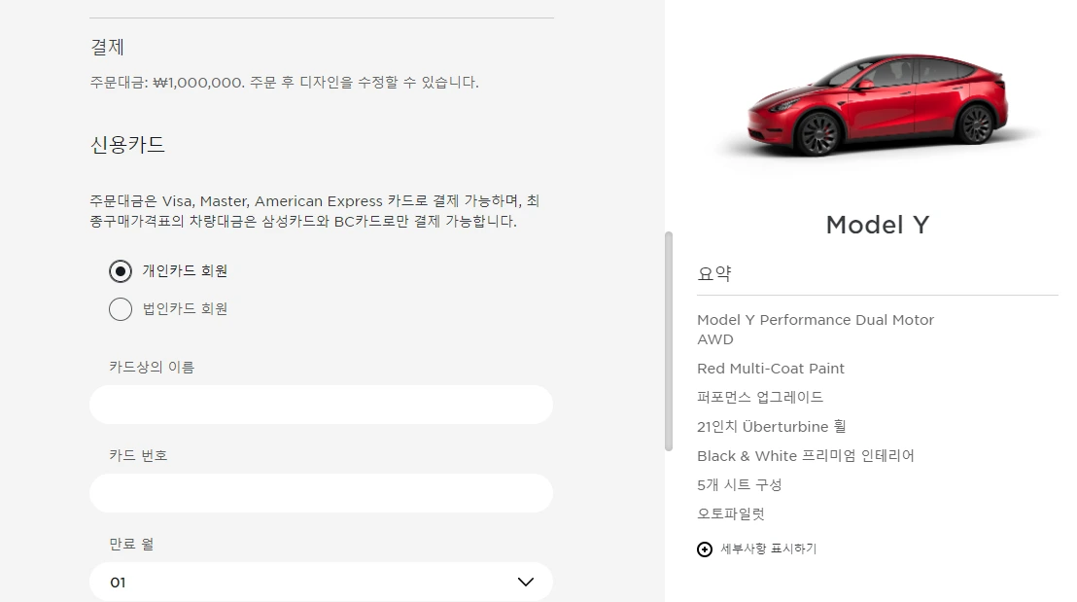The width and height of the screenshot is (1077, 602).
Task: Click the 퍼포먼스 업그레이드 summary item
Action: point(760,397)
